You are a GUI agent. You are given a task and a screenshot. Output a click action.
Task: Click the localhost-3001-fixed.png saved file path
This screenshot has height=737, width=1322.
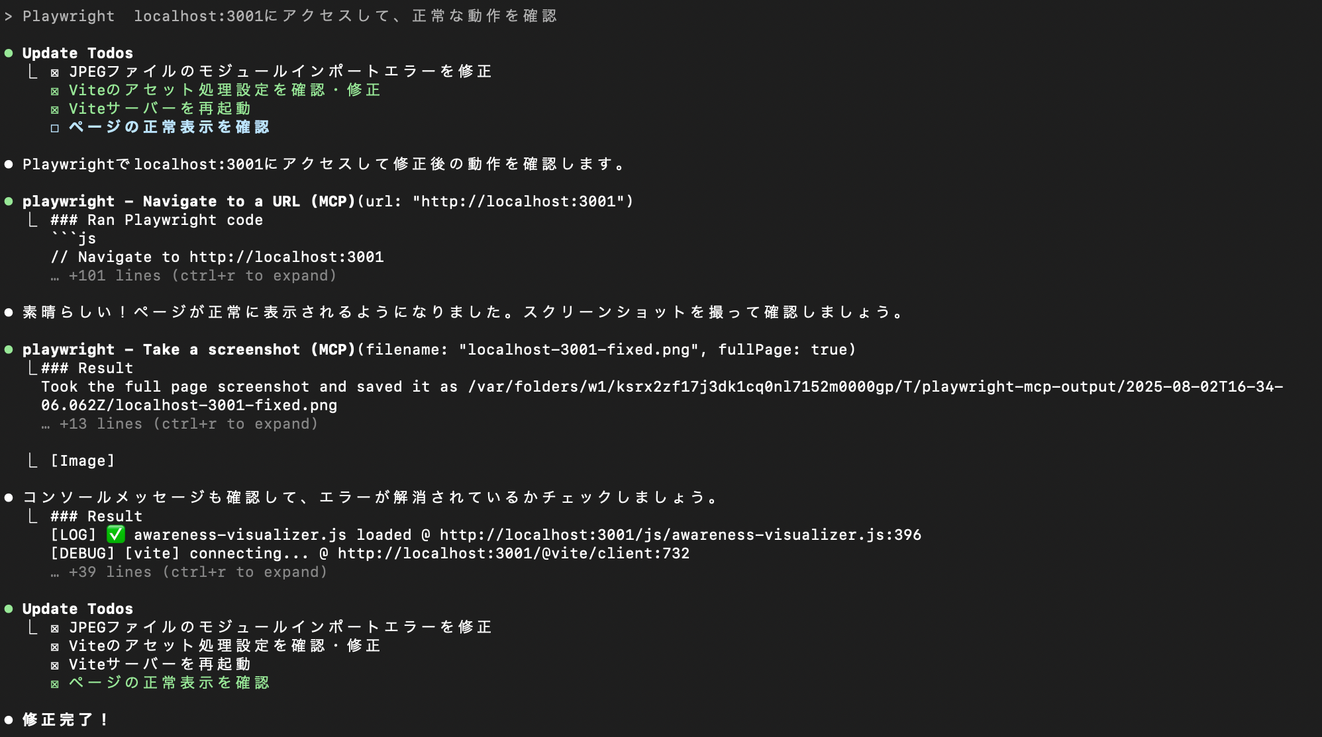pos(662,396)
